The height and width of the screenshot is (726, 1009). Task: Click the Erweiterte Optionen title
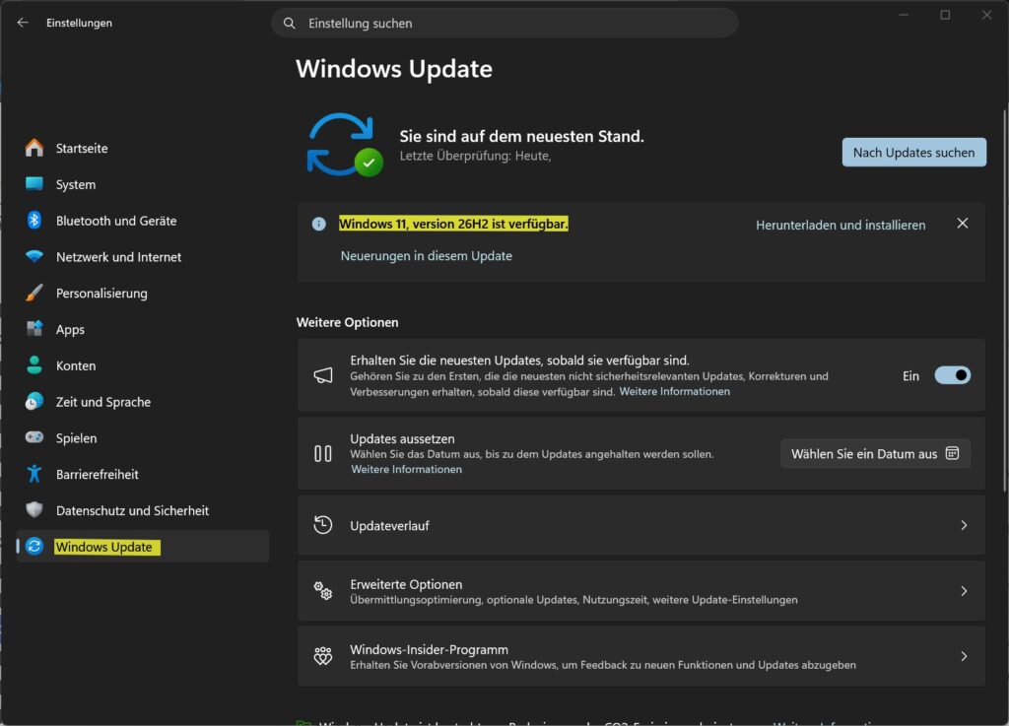(406, 584)
